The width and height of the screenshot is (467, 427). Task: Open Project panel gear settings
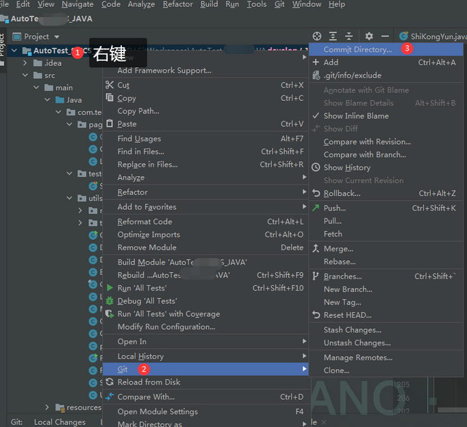click(369, 36)
